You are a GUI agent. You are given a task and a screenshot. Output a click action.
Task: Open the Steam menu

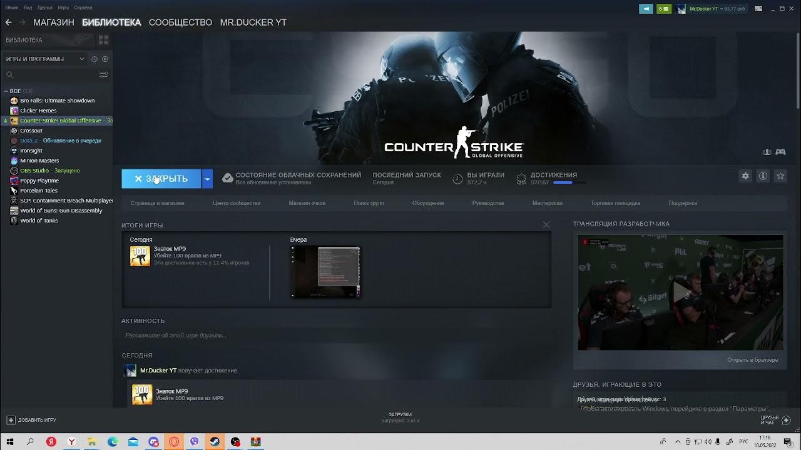12,7
